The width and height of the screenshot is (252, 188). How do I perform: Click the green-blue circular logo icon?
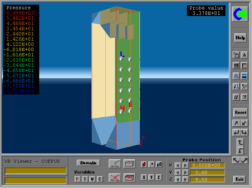click(240, 14)
